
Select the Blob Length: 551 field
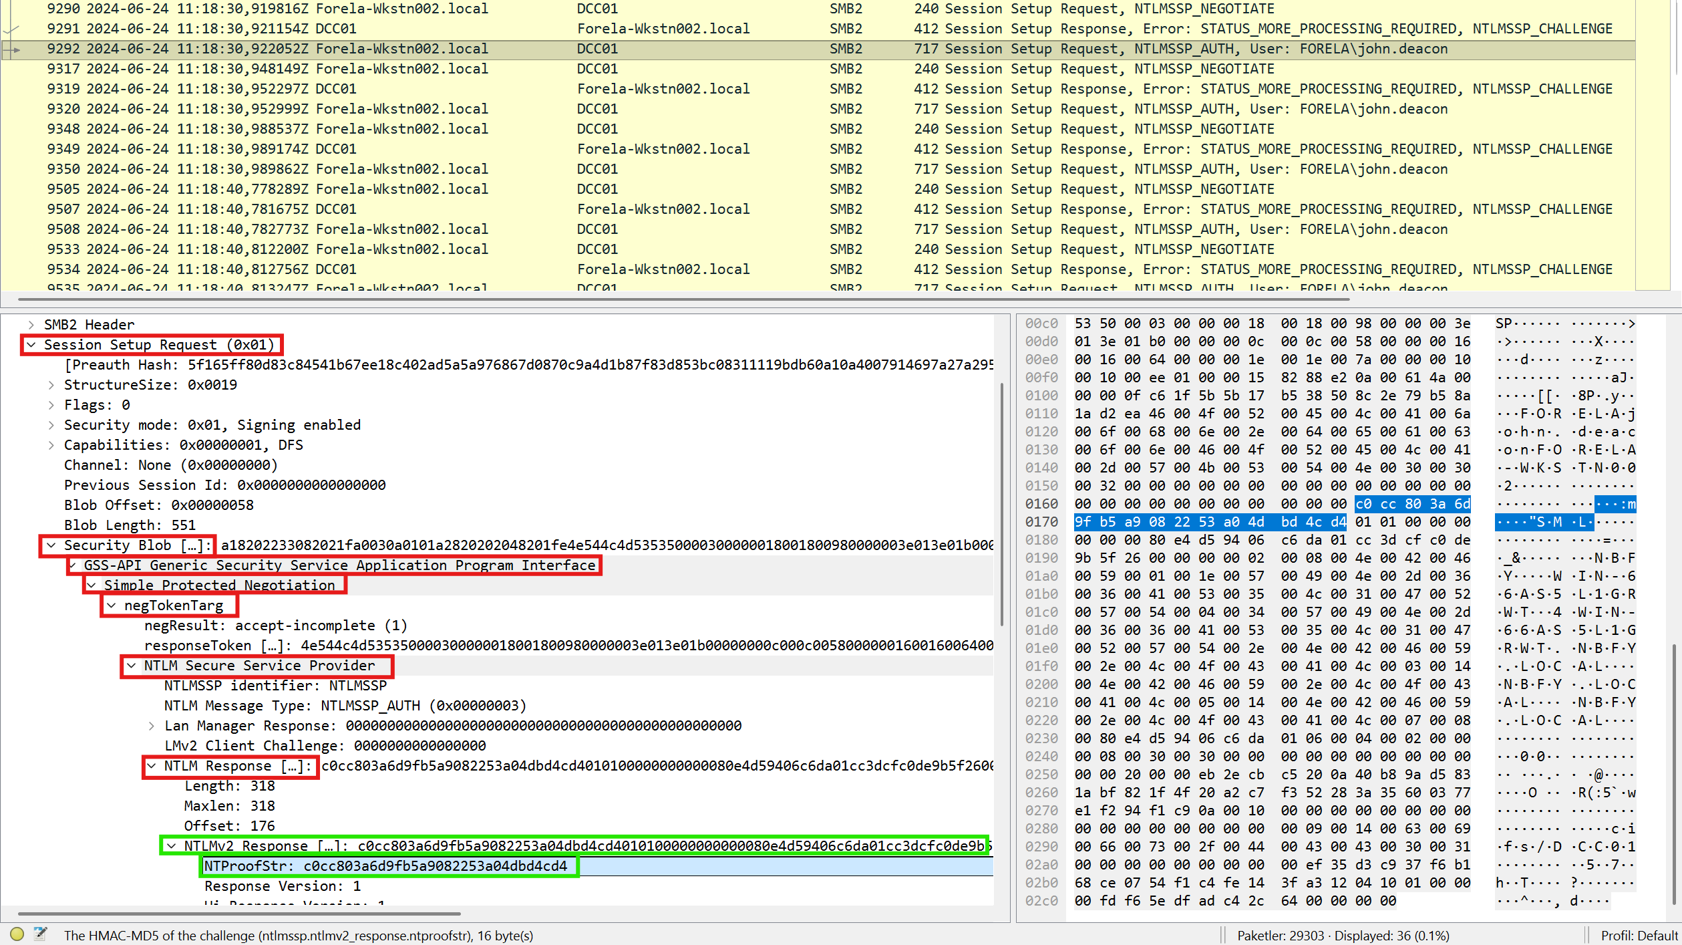[130, 525]
